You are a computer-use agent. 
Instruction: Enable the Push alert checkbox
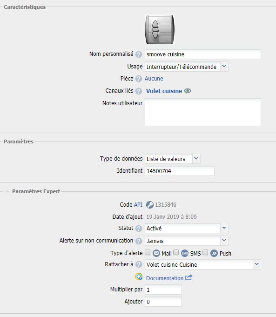pyautogui.click(x=205, y=252)
